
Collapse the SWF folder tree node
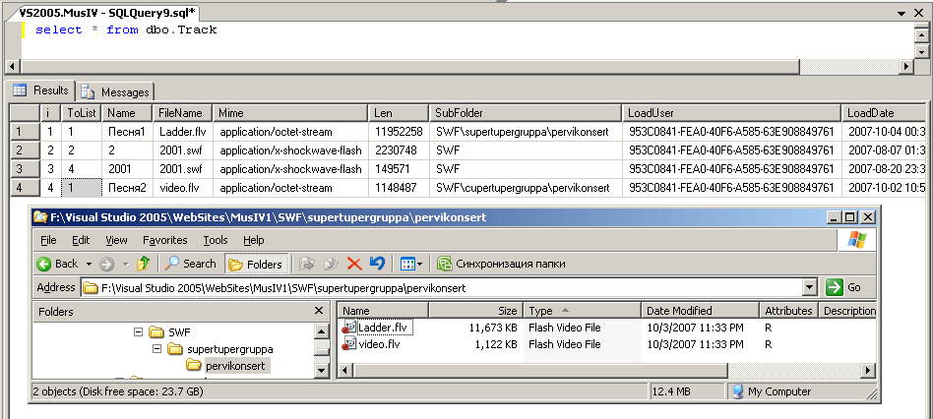(138, 331)
